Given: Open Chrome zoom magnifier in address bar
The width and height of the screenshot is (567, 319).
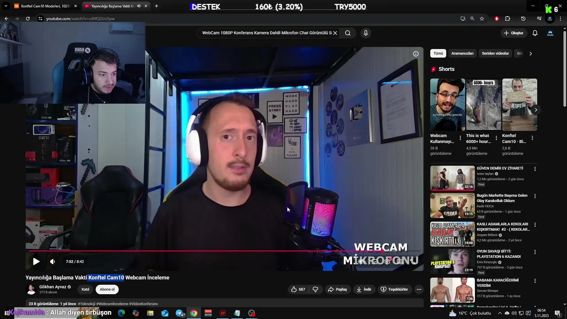Looking at the screenshot, I should coord(472,19).
